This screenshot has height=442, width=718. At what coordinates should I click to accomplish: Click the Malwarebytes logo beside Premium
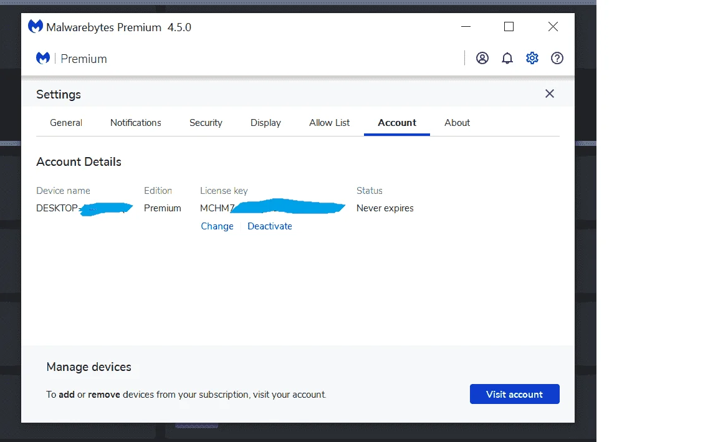coord(43,58)
